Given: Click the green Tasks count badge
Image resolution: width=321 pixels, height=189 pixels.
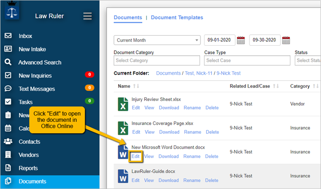Looking at the screenshot, I should click(x=90, y=101).
